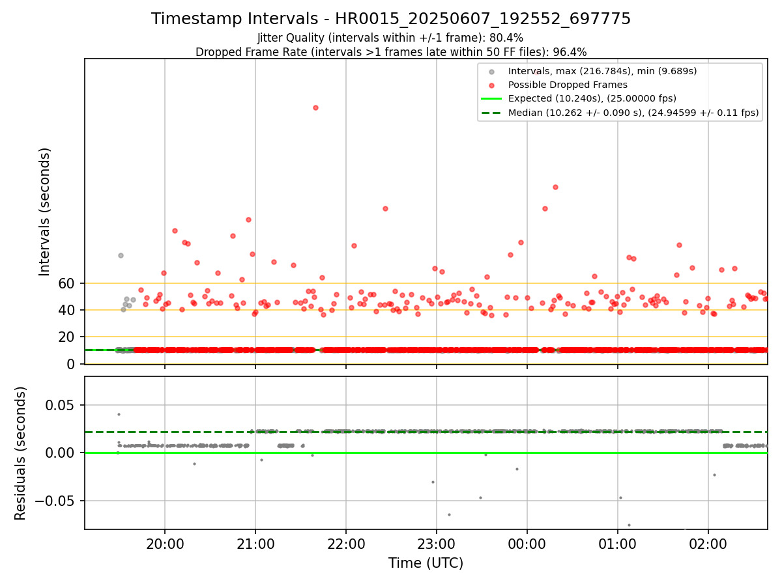
Task: Select the "Dropped Frame Rate" 96.4% subtitle line
Action: tap(391, 52)
